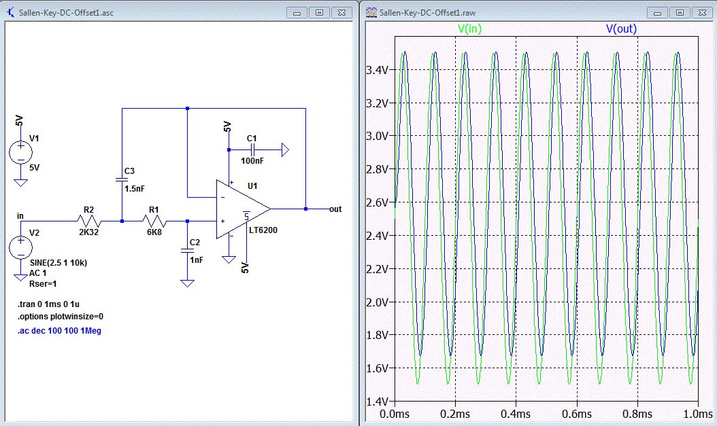Click the 1.0ms time axis label

point(698,414)
